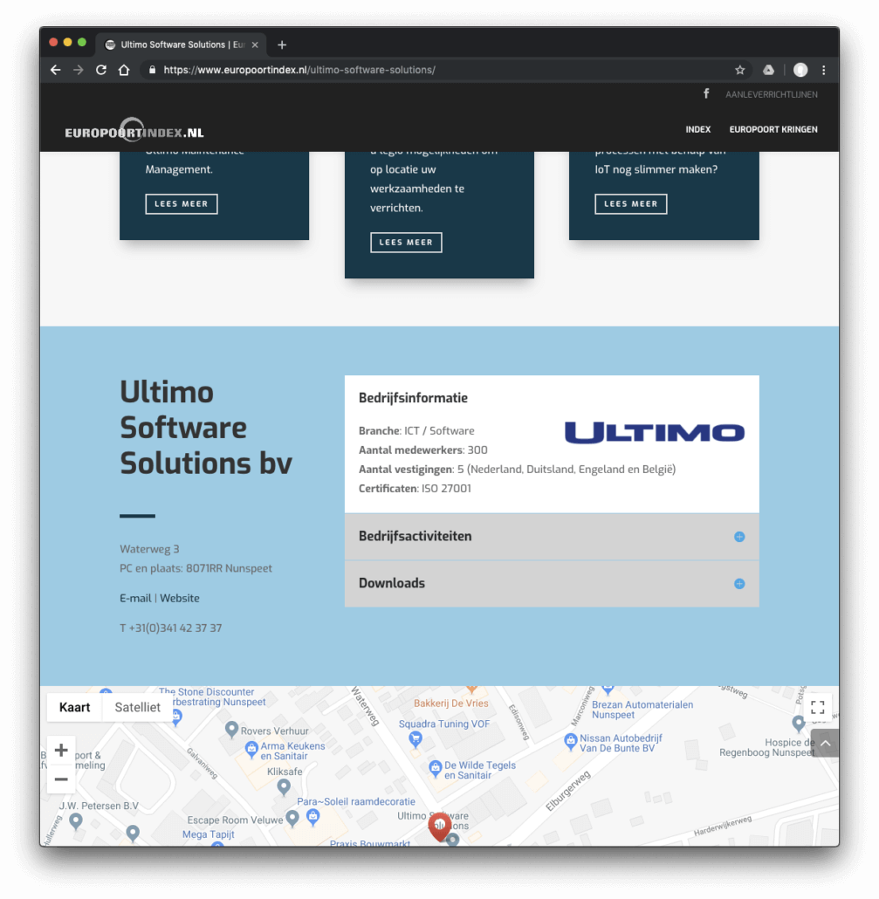The image size is (879, 899).
Task: Click the Para~Soleil raamdecoratie pin
Action: pos(313,816)
